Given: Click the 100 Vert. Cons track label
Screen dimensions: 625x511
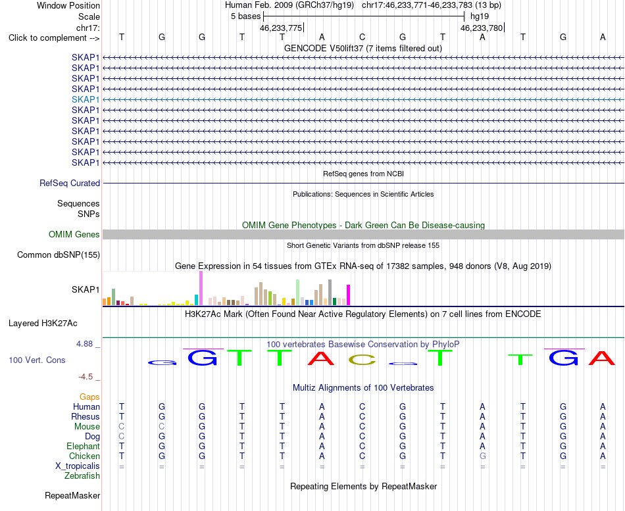Looking at the screenshot, I should [x=37, y=360].
